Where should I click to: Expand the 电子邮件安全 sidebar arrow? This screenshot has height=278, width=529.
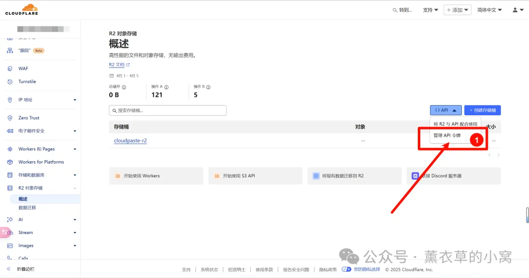(75, 131)
